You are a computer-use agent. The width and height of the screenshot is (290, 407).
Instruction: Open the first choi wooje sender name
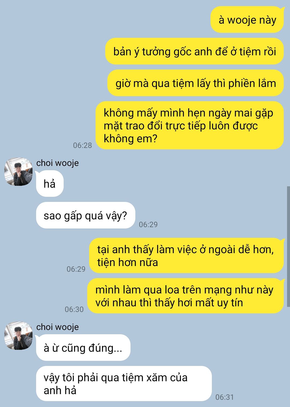point(57,163)
